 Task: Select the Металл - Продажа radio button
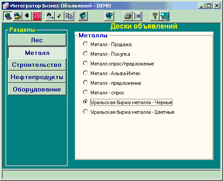click(85, 44)
